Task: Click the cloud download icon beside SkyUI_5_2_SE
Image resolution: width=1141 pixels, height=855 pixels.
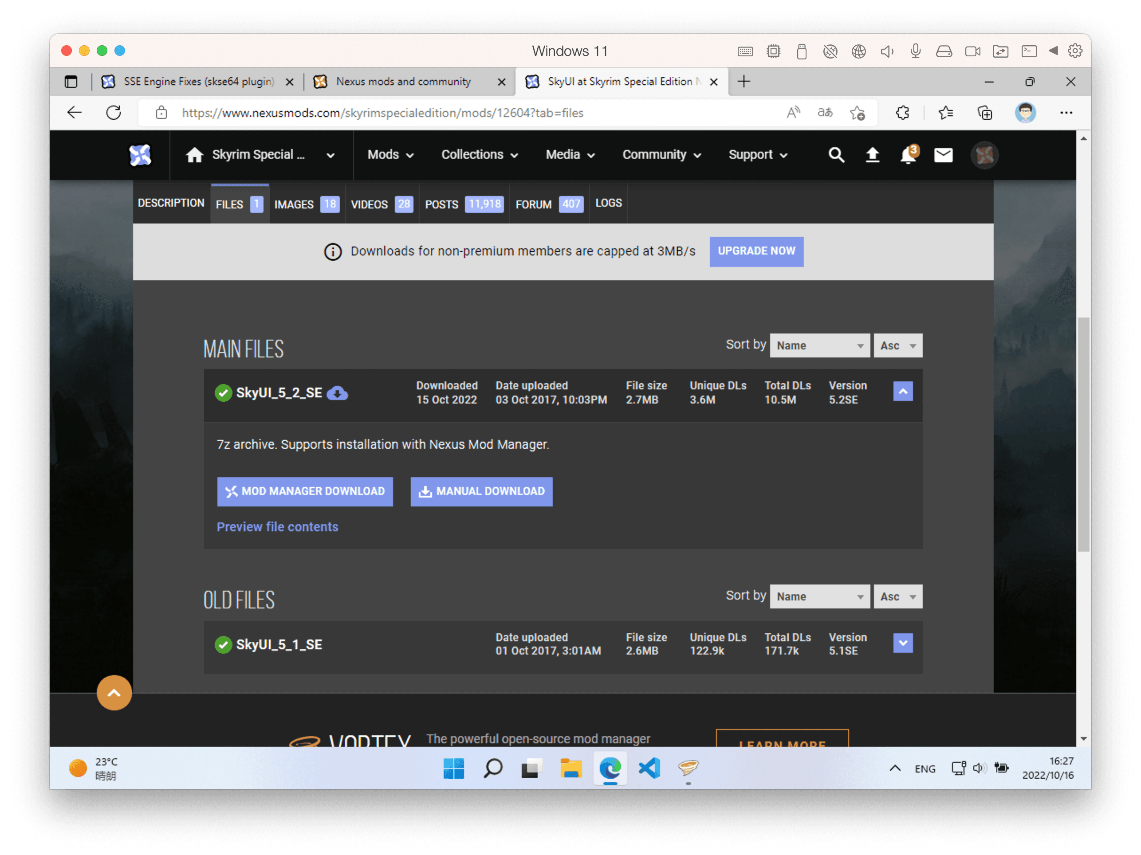Action: click(337, 393)
